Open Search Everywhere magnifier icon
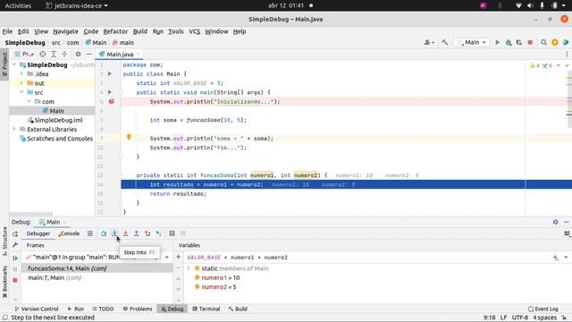The image size is (572, 322). click(x=543, y=43)
